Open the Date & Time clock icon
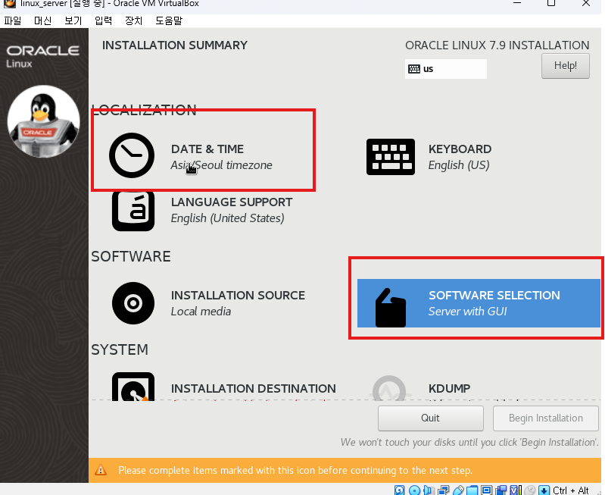605x495 pixels. (x=132, y=155)
